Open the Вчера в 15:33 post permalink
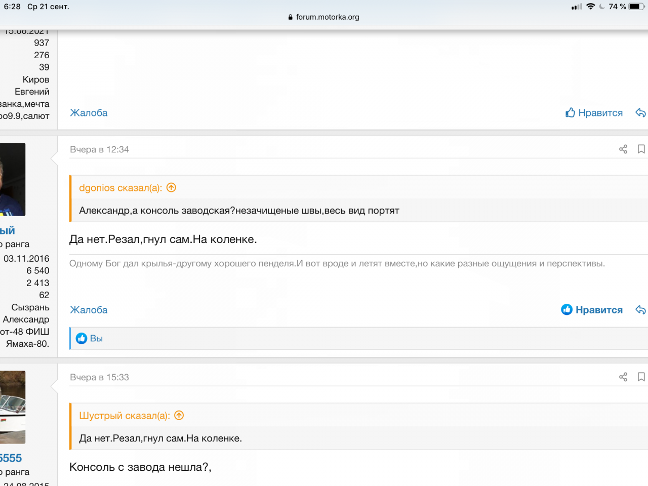Screen dimensions: 648x486 tap(99, 377)
